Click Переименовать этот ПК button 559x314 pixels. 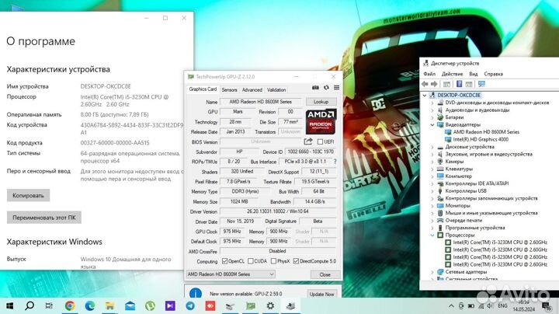(x=44, y=218)
